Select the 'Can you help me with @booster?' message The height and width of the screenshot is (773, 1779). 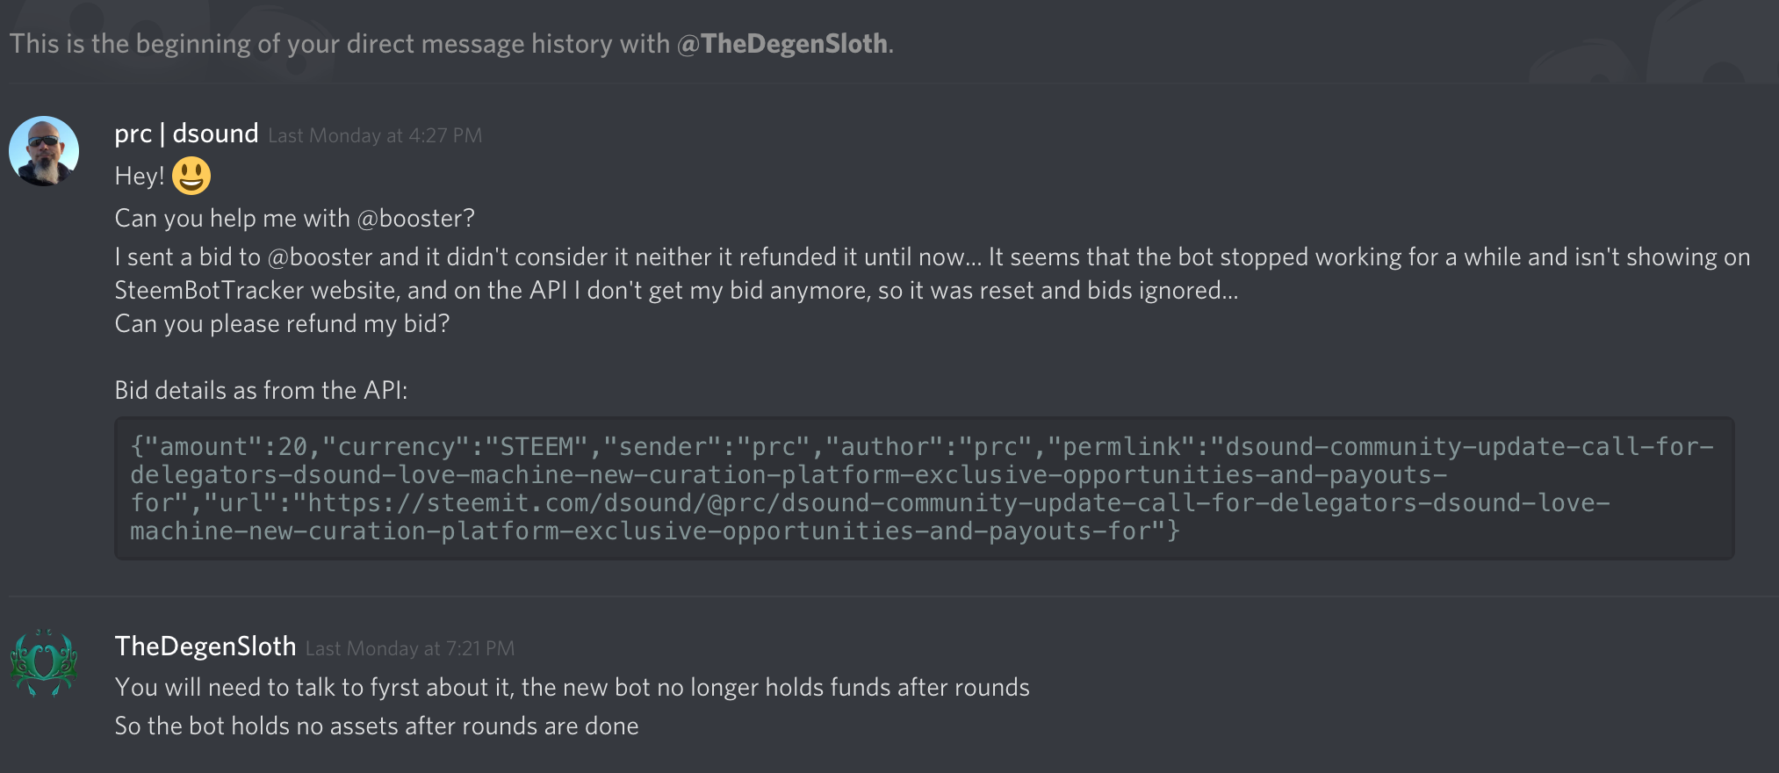click(x=294, y=218)
